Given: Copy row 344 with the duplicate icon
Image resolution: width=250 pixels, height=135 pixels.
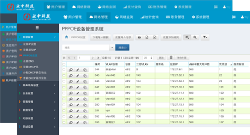Looking at the screenshot, I should tap(85, 70).
